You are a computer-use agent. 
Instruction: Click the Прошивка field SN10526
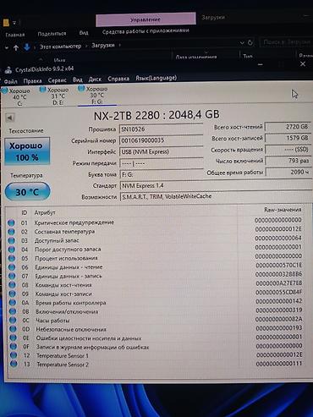click(x=161, y=129)
